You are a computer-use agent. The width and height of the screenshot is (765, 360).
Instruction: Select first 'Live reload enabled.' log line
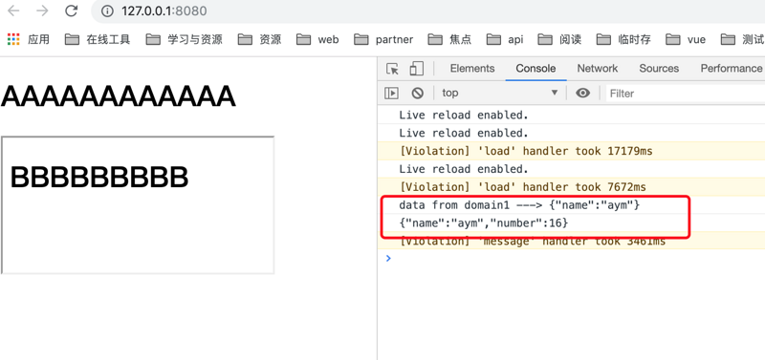(571, 116)
